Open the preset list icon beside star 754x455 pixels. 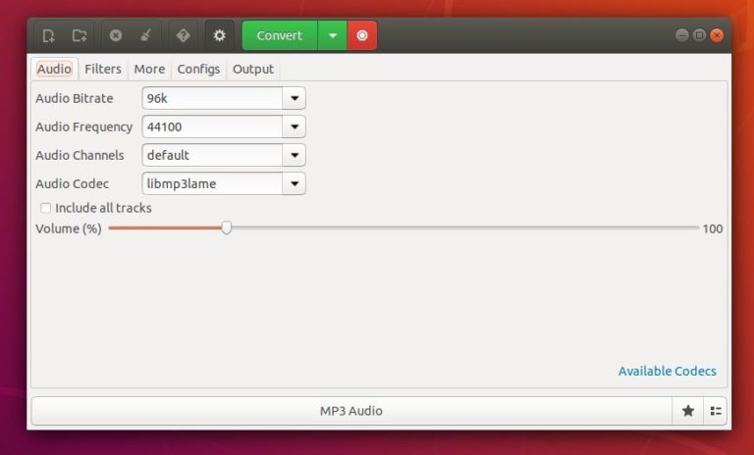pos(716,411)
